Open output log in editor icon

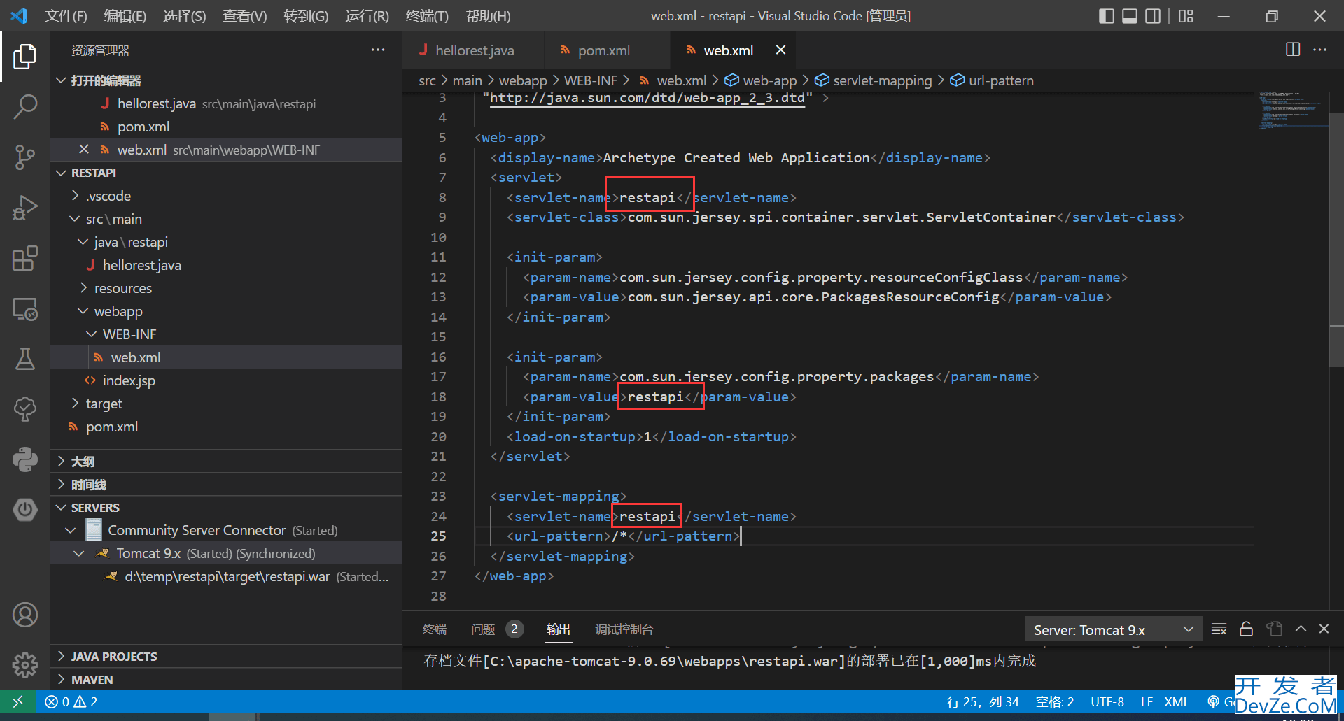click(x=1274, y=629)
